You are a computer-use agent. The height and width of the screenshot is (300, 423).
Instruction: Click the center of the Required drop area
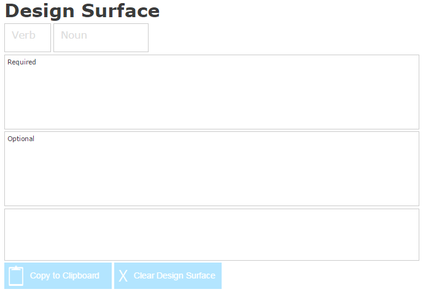[x=212, y=92]
